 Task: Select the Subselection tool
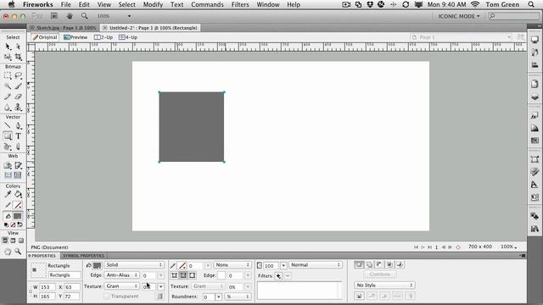click(x=18, y=47)
